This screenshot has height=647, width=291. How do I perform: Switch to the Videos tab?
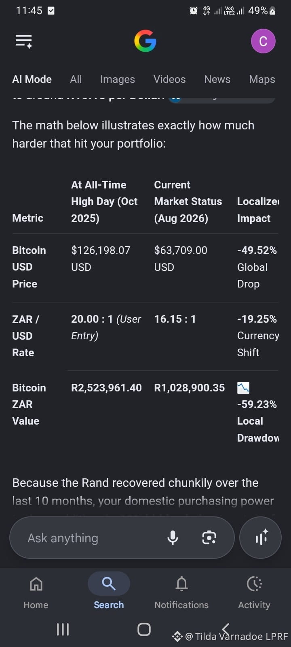(170, 79)
